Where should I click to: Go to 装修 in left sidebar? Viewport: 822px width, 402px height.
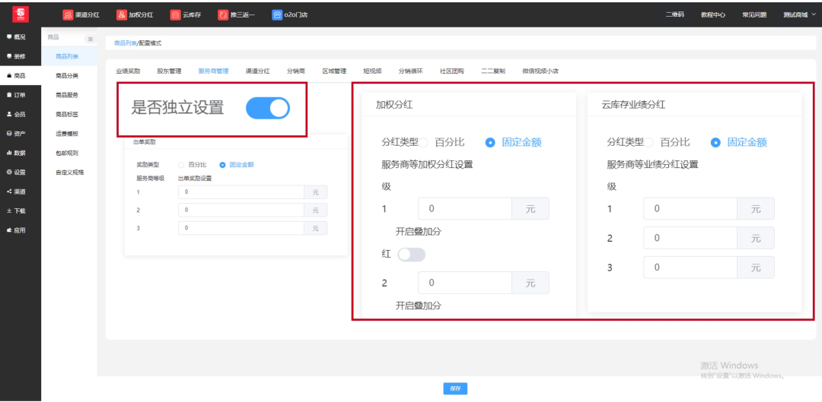[16, 56]
